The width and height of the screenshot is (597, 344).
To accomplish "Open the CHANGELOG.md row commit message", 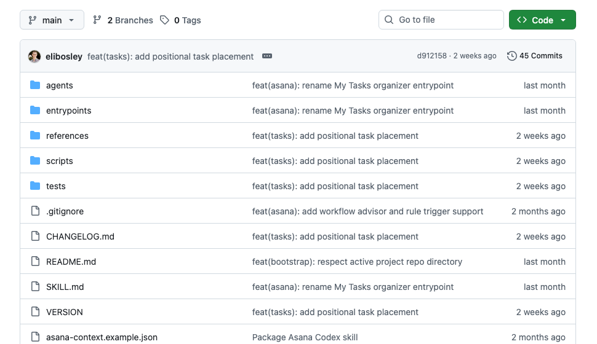I will point(335,237).
